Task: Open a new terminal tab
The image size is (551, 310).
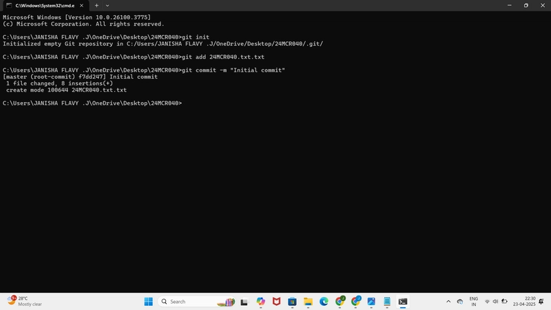Action: (96, 6)
